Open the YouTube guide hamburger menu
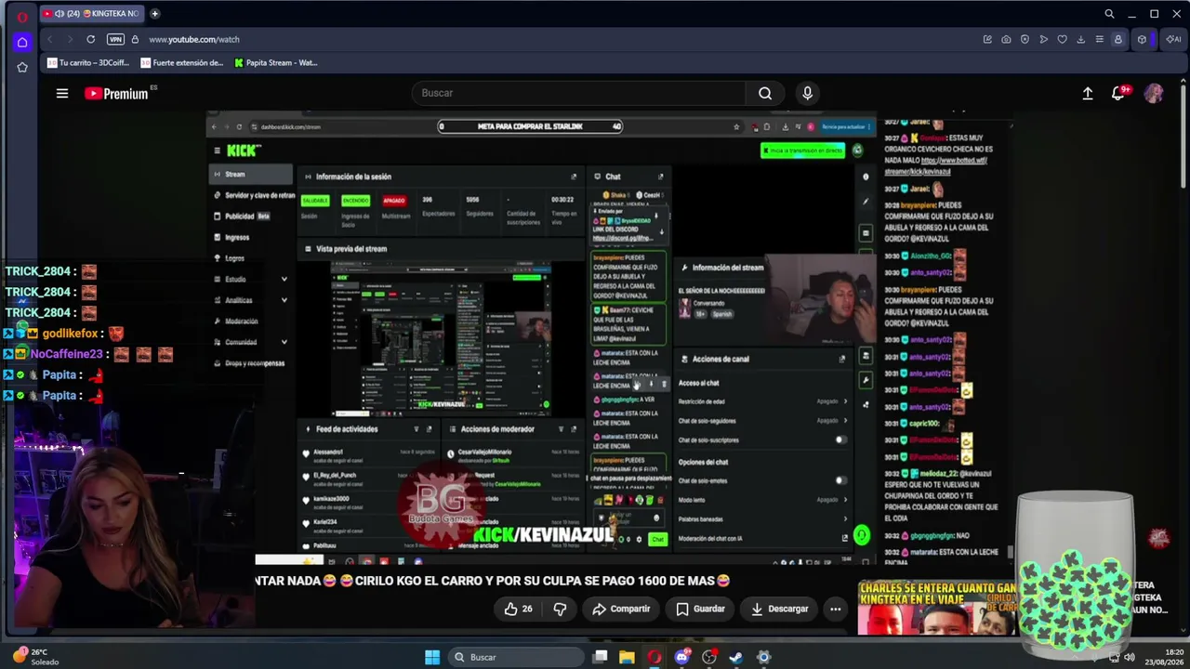 click(62, 93)
